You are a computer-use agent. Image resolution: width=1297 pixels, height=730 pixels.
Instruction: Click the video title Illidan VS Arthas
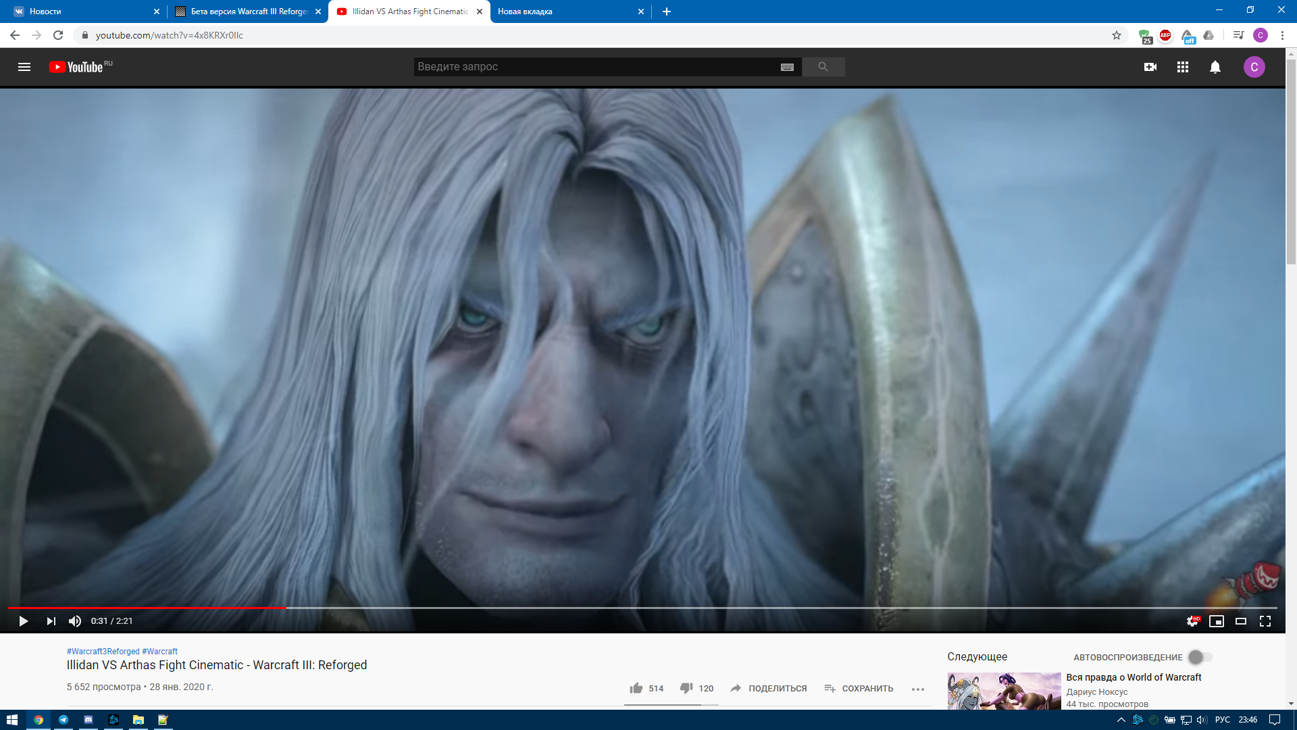point(217,665)
